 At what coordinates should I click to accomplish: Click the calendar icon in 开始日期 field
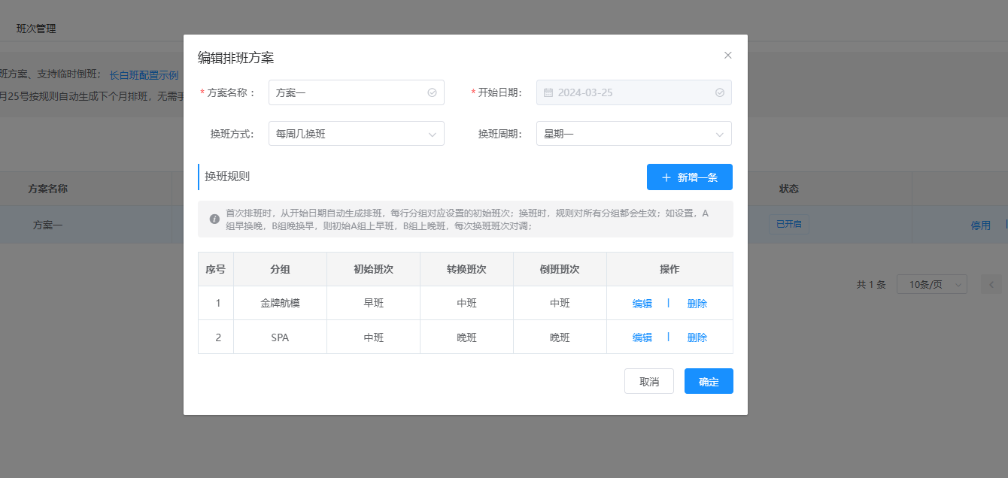(548, 92)
